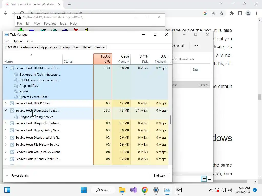Select the Processes tab
Screen dimensions: 262x196
pyautogui.click(x=11, y=47)
